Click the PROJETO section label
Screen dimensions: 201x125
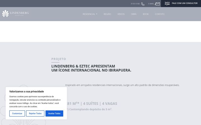59,59
